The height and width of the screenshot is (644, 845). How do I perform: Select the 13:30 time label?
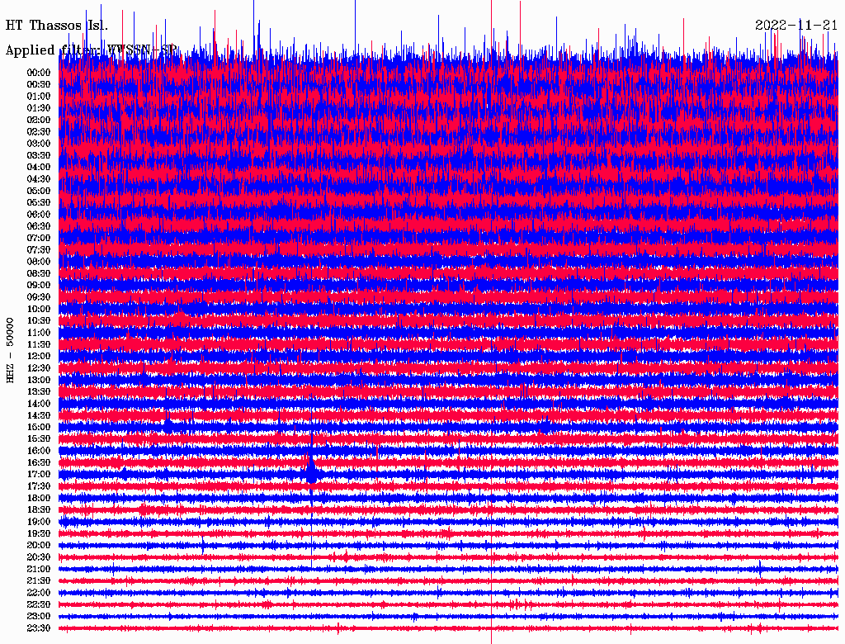pos(39,392)
